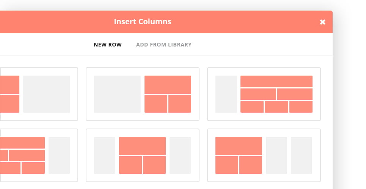
Task: Click narrow gray left sidebar beside three-tier orange section
Action: pyautogui.click(x=226, y=94)
